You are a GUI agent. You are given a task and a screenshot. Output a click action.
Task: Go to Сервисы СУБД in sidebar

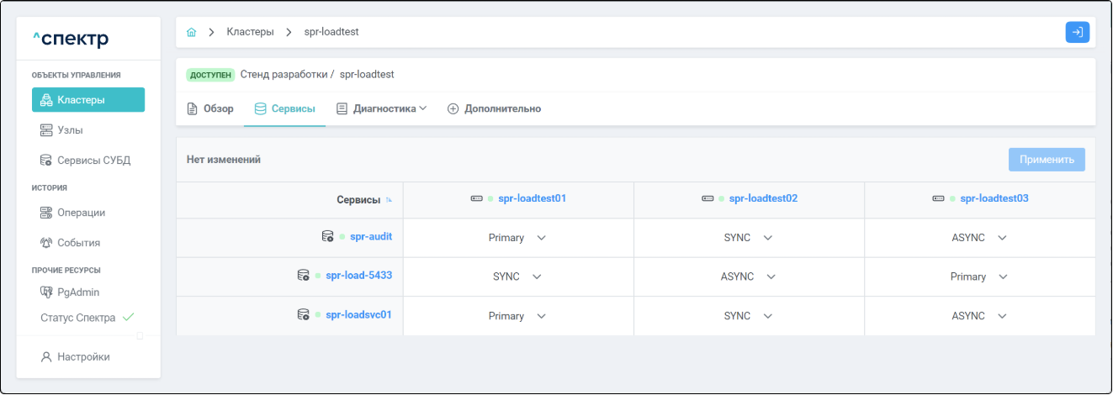point(93,160)
